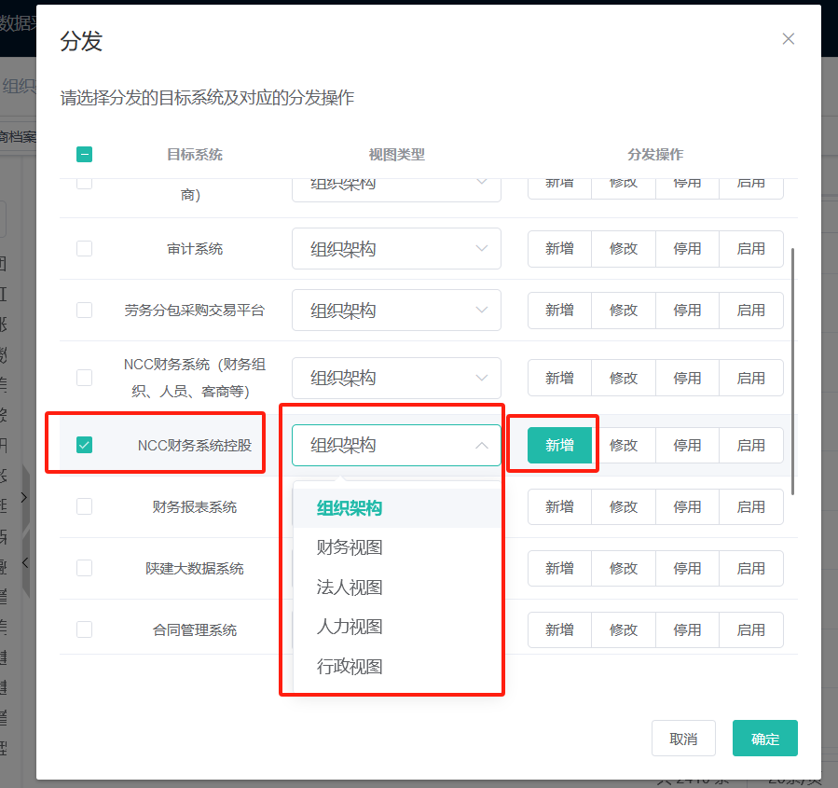The image size is (838, 788).
Task: Click 停用 for 陕建大数据系统 row
Action: pos(687,568)
